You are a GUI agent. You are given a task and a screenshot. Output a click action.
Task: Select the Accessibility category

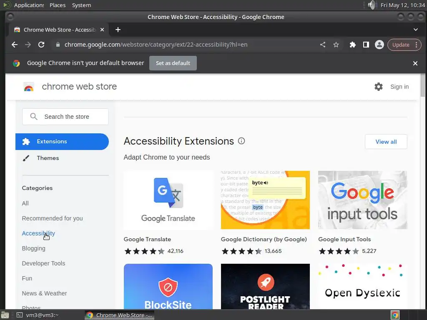coord(38,233)
